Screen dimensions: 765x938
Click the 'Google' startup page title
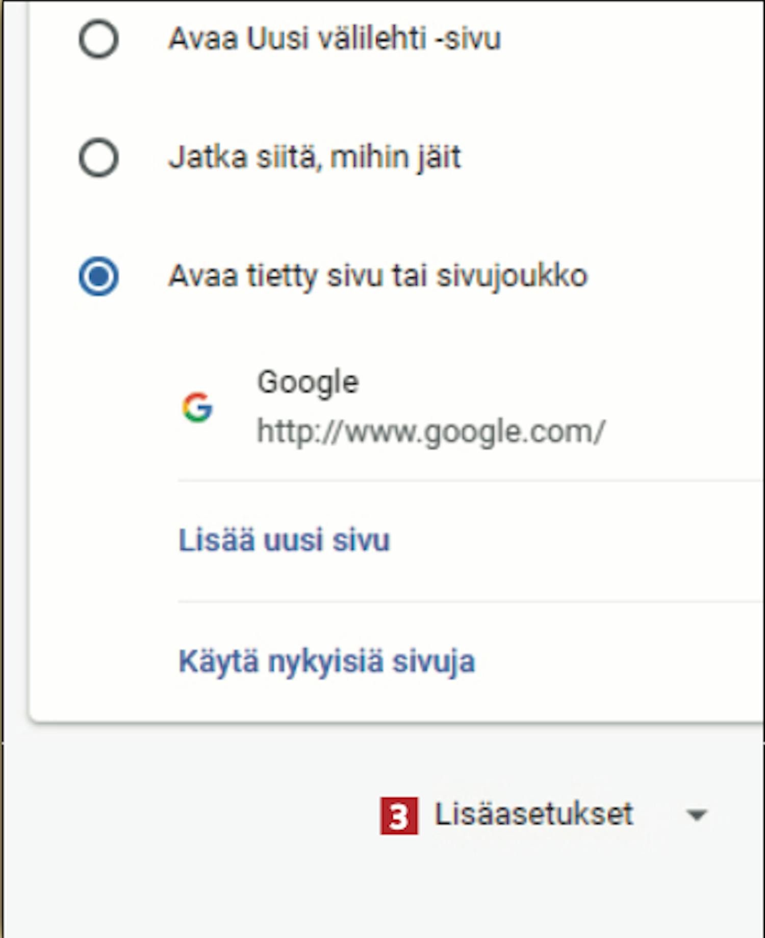tap(308, 382)
